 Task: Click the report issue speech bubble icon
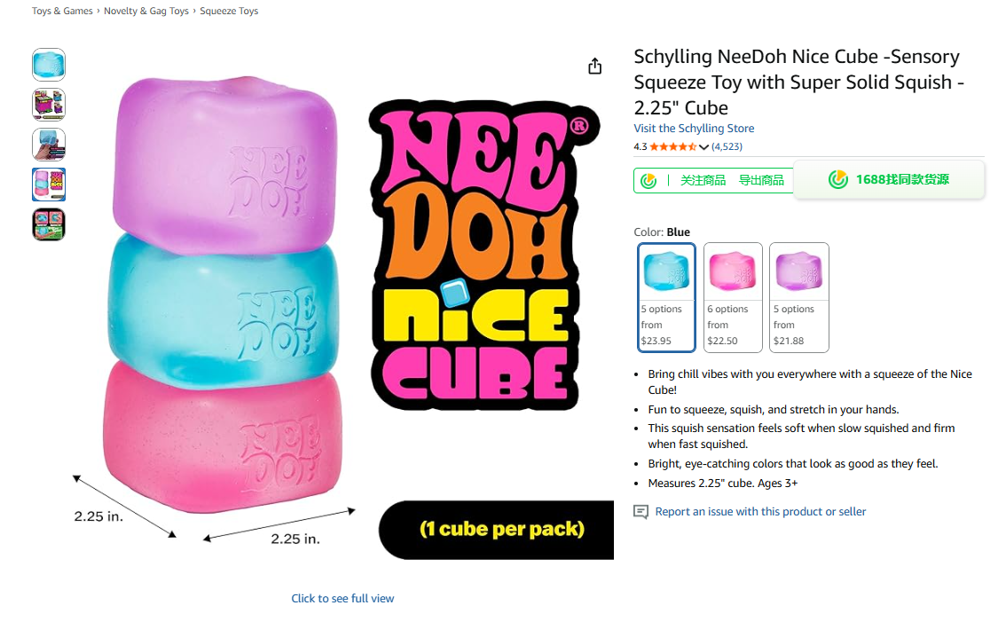(x=641, y=512)
